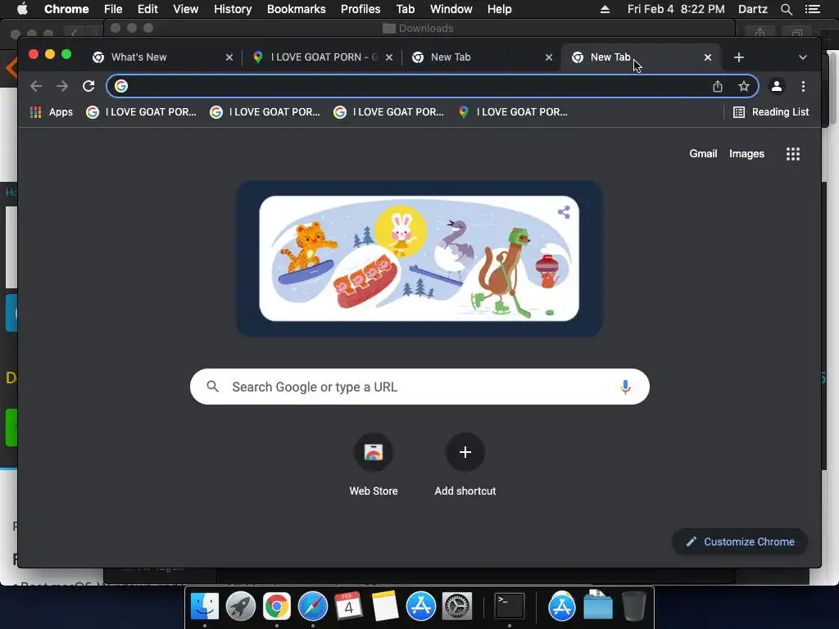The width and height of the screenshot is (839, 629).
Task: Open Finder from the Dock
Action: 205,607
